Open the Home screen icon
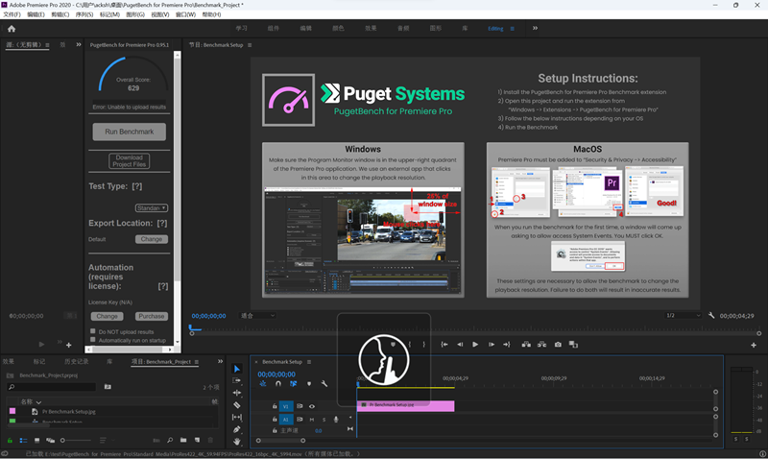Screen dimensions: 768x459 coord(12,29)
